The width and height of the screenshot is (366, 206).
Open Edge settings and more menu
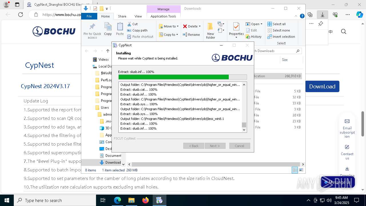pyautogui.click(x=348, y=15)
